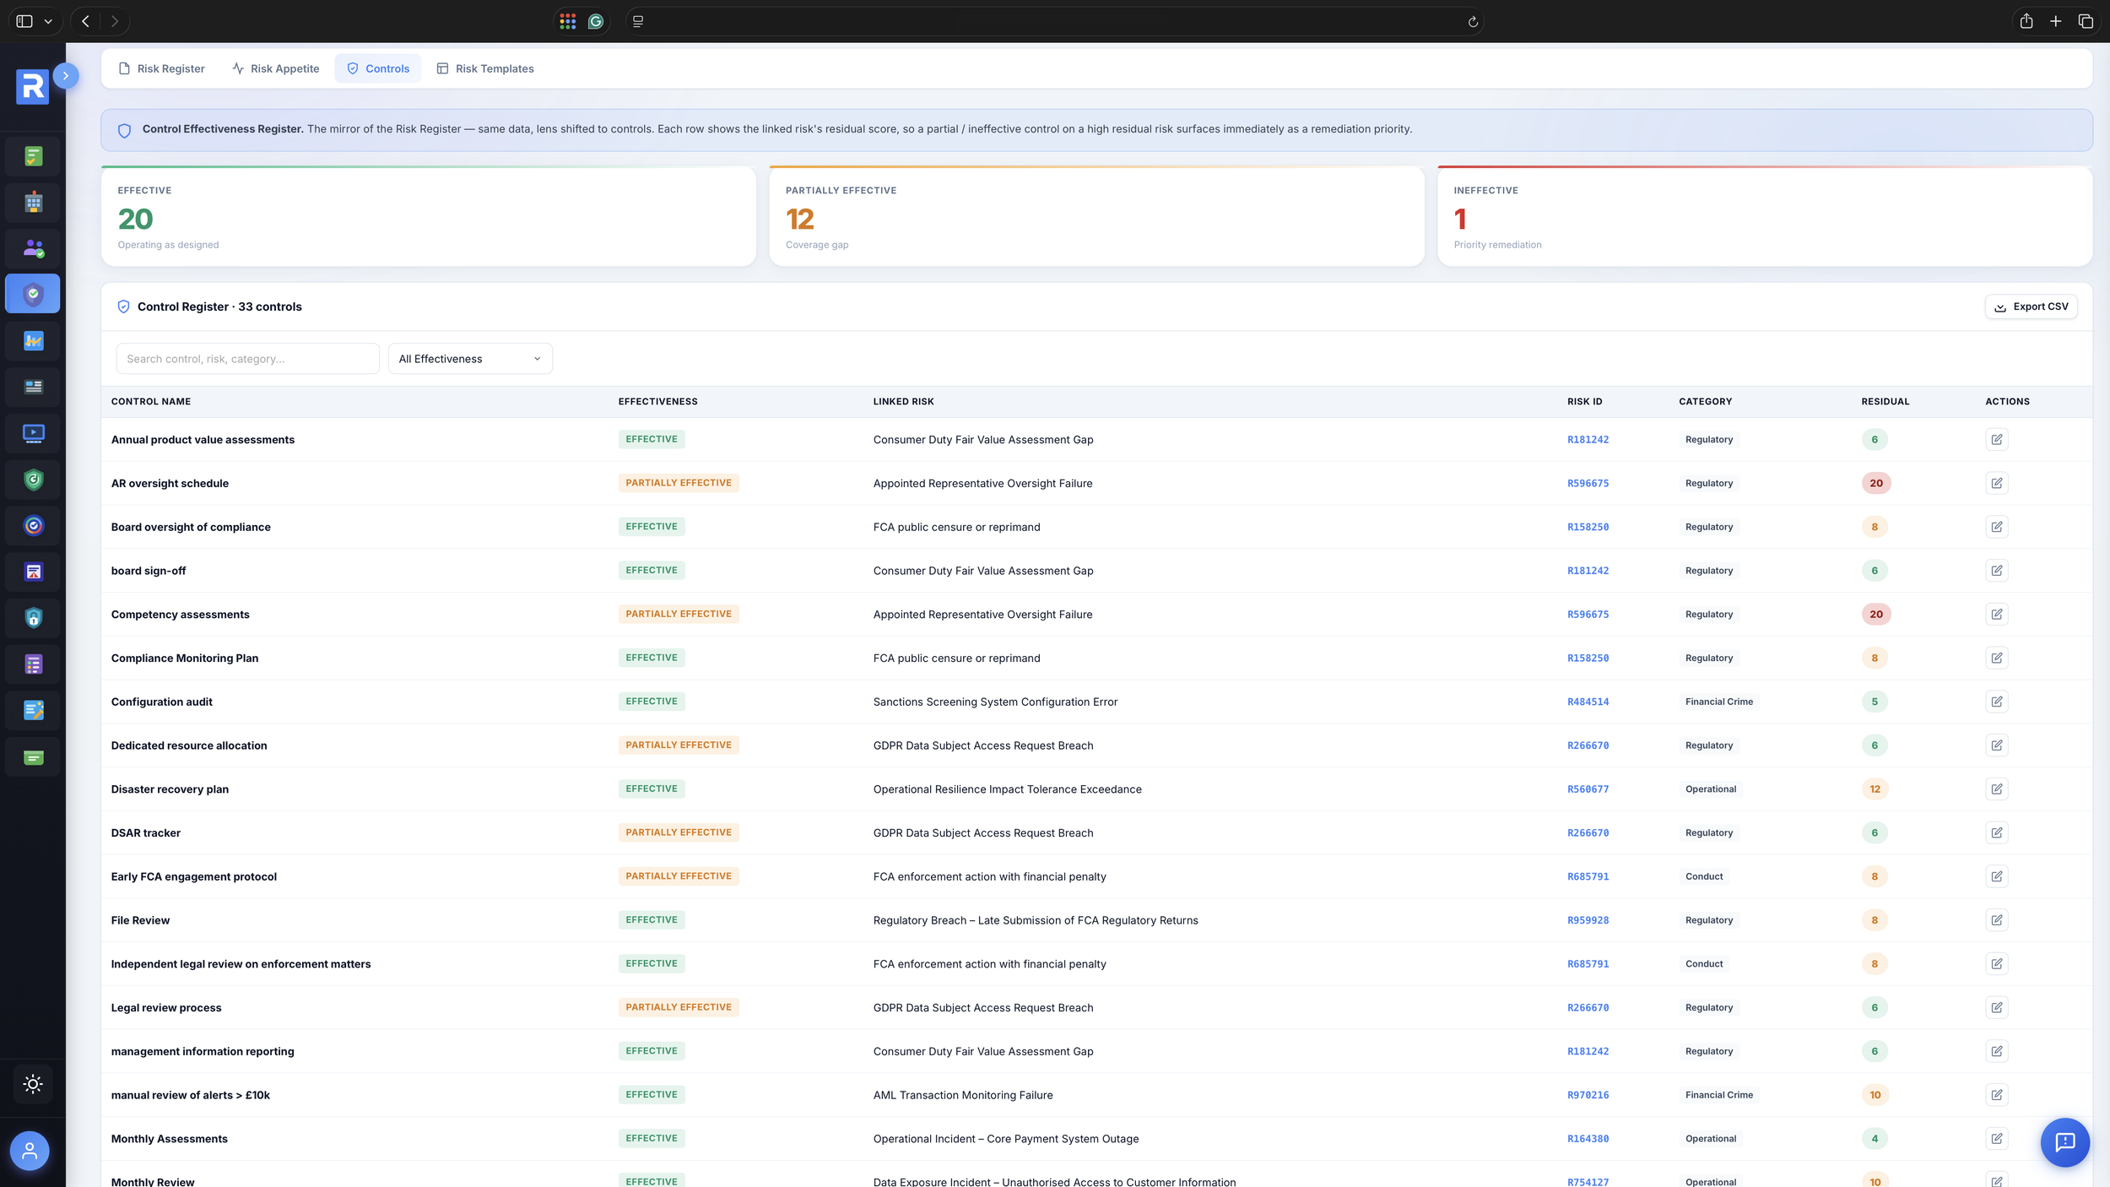This screenshot has height=1187, width=2110.
Task: Open the blue note with pencil sidebar icon
Action: 33,710
